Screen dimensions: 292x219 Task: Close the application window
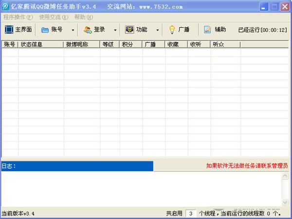[x=285, y=7]
